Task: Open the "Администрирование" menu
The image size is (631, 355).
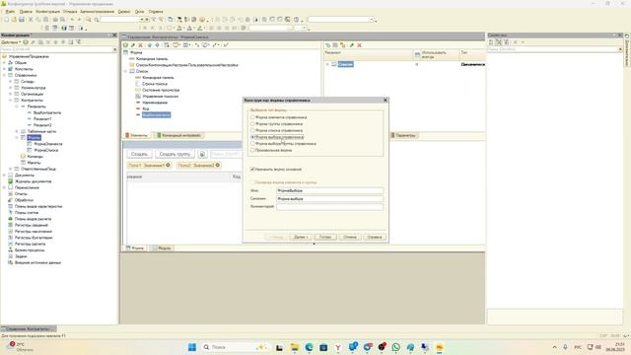Action: 97,12
